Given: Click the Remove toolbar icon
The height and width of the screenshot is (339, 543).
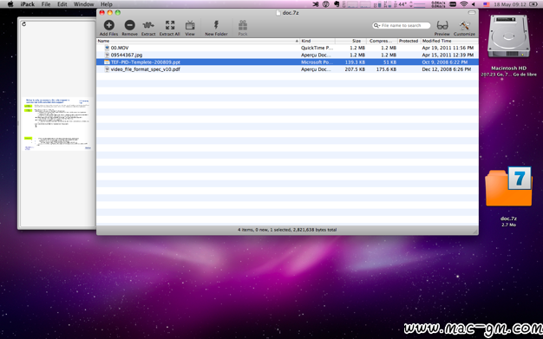Looking at the screenshot, I should point(129,25).
